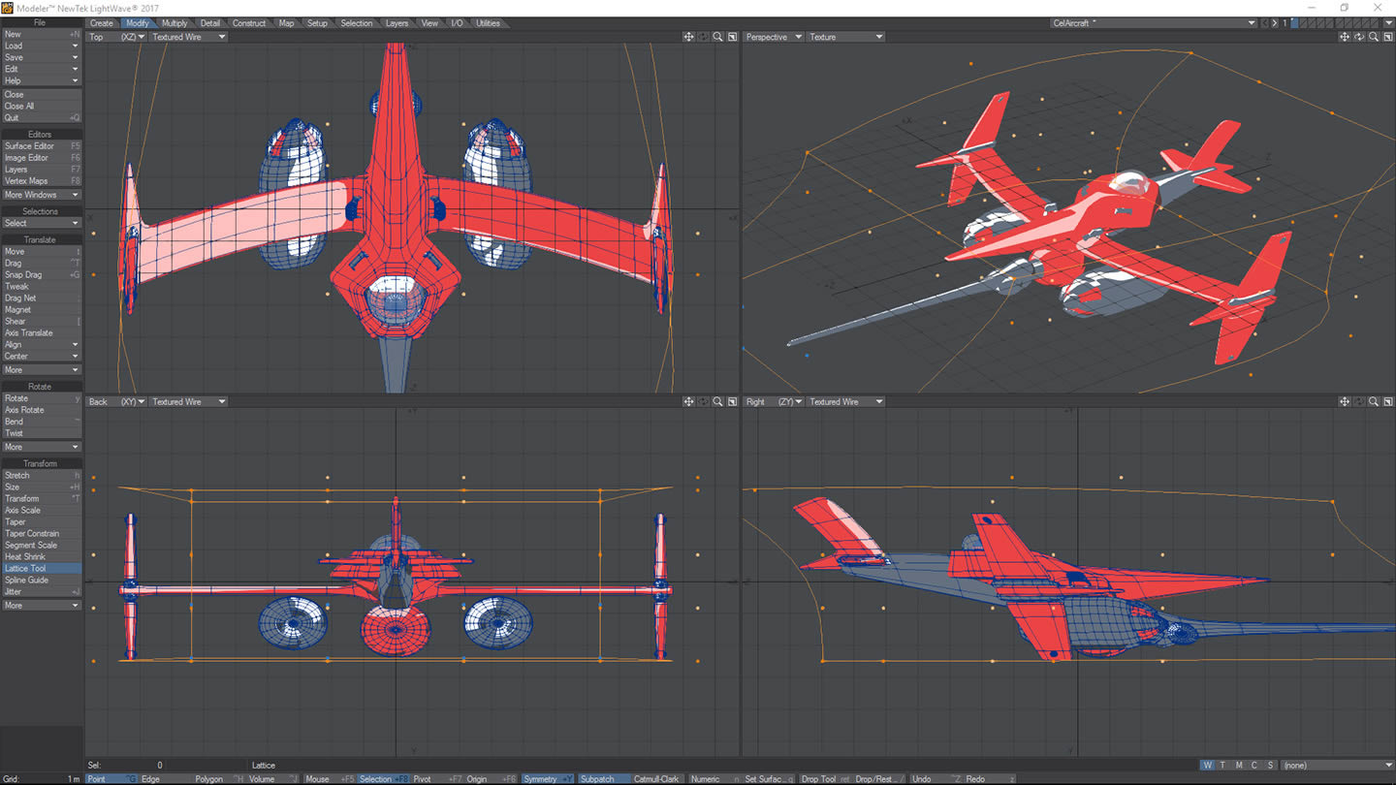This screenshot has height=785, width=1396.
Task: Click the zoom magnifier icon in Top viewport
Action: point(717,37)
